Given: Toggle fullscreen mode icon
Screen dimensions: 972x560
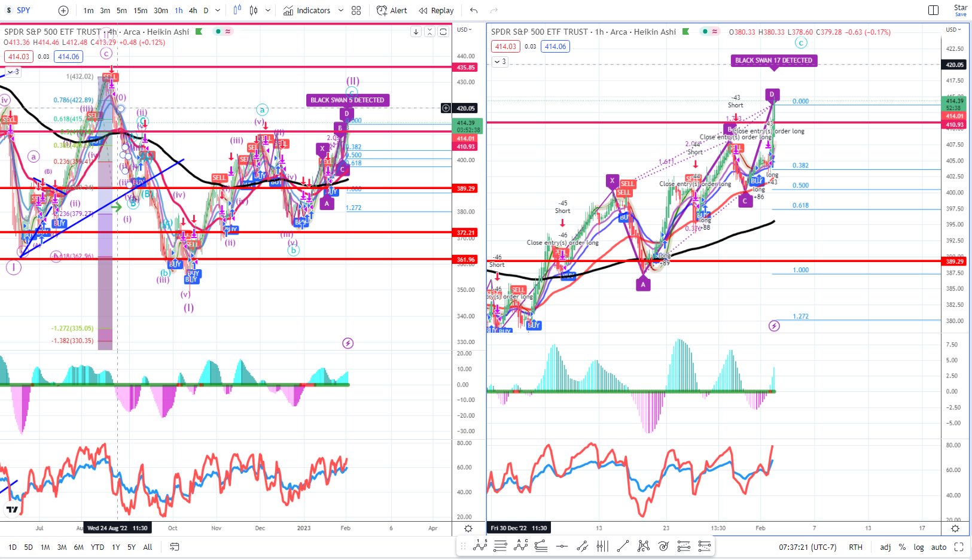Looking at the screenshot, I should (959, 547).
